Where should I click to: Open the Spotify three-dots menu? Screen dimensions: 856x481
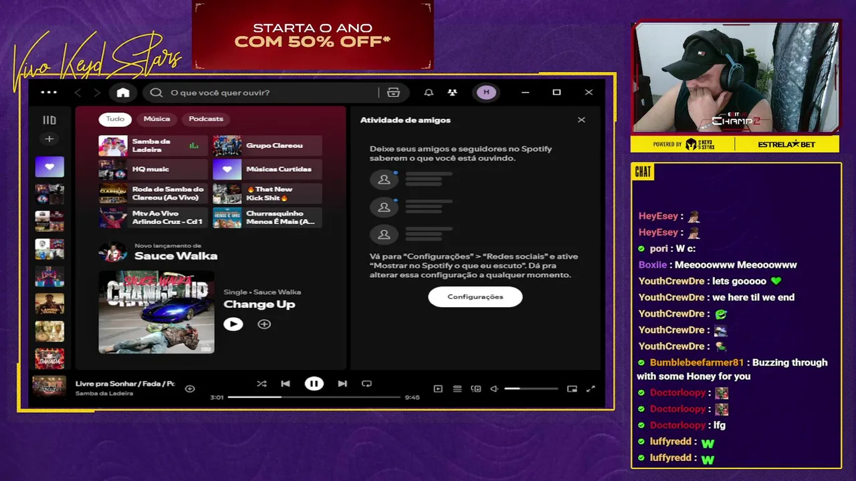click(49, 92)
